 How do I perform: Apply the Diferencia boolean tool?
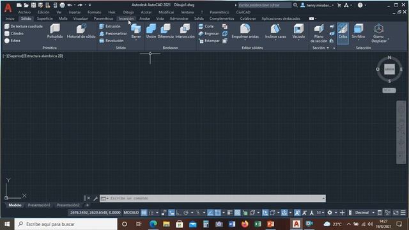166,31
